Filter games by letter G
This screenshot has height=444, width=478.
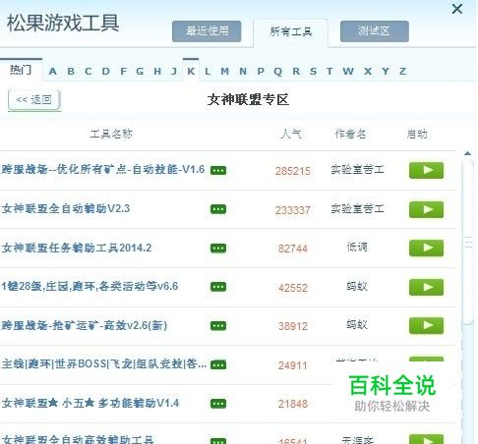tap(140, 72)
